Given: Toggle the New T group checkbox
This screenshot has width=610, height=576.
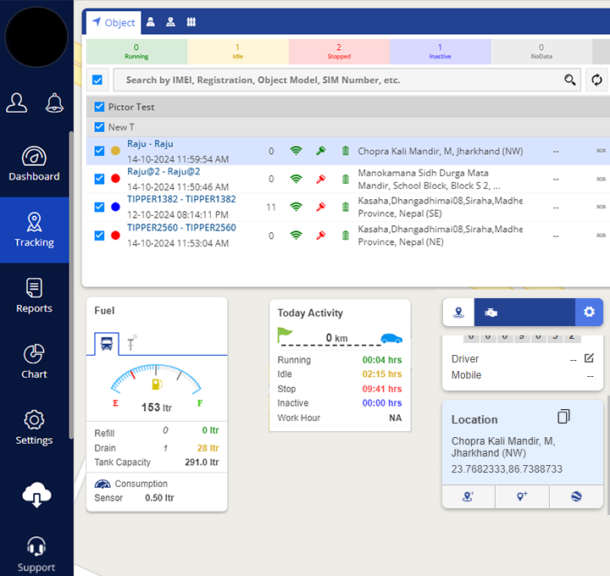Looking at the screenshot, I should click(99, 127).
